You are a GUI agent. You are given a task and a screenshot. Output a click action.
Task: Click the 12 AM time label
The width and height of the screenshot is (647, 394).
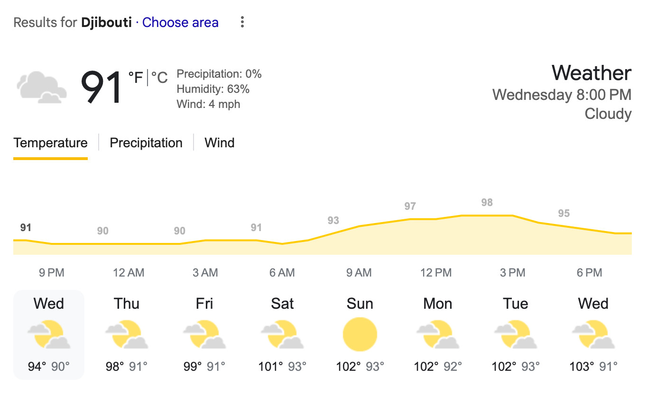coord(129,273)
